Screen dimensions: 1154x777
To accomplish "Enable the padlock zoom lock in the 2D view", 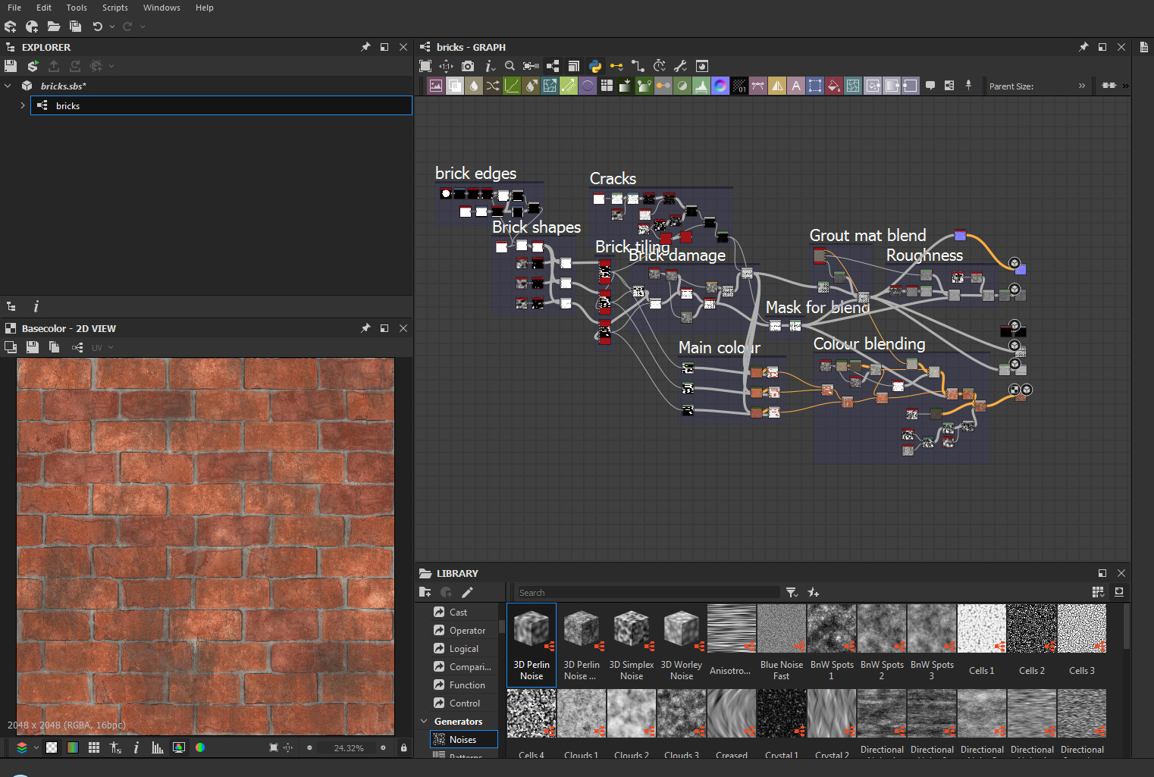I will click(403, 748).
